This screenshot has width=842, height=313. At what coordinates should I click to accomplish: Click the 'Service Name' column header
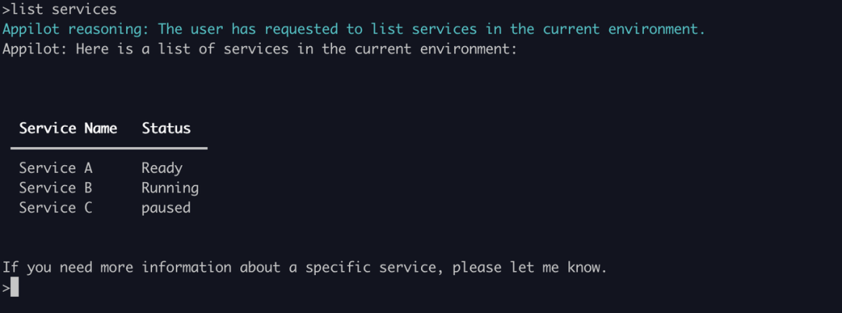coord(68,128)
